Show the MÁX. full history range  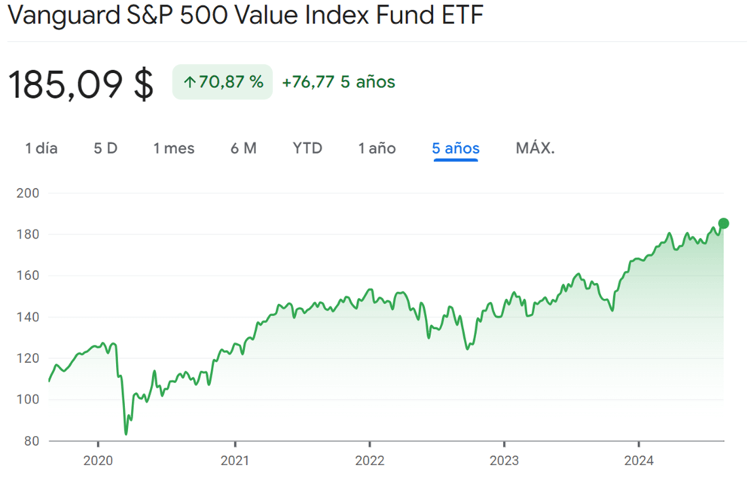[535, 148]
